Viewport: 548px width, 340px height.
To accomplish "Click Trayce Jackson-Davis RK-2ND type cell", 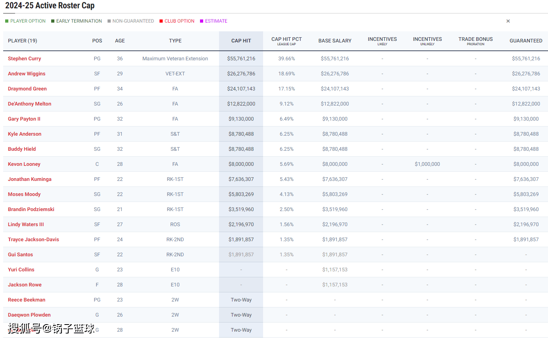I will [175, 239].
